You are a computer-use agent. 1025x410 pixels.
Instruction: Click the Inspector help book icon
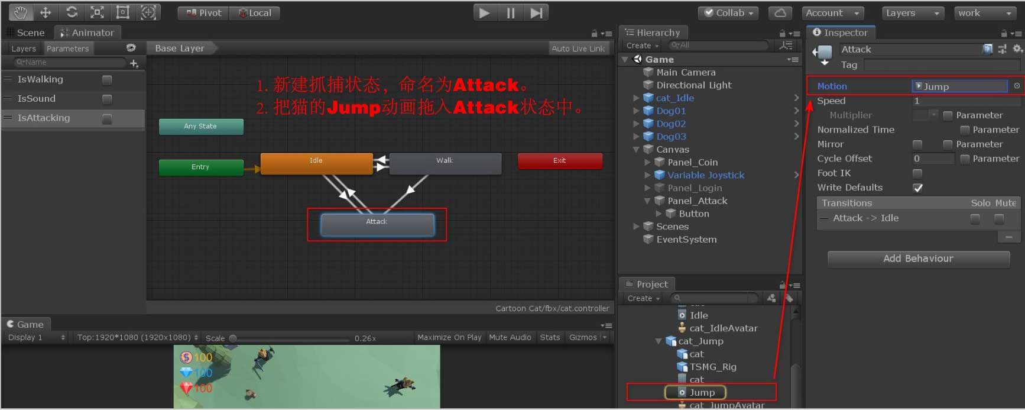987,49
